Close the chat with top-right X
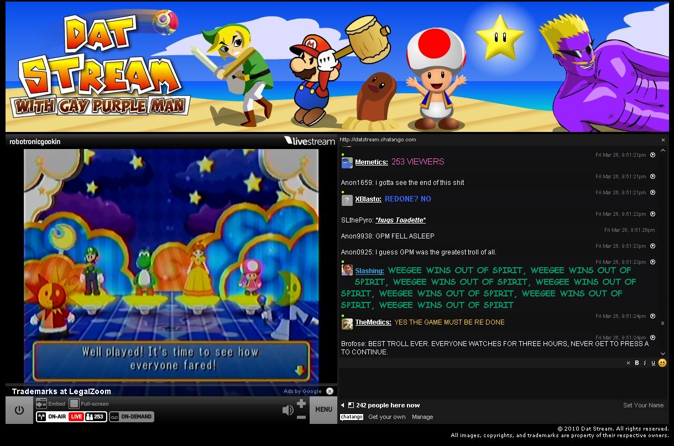The height and width of the screenshot is (446, 674). coord(663,140)
